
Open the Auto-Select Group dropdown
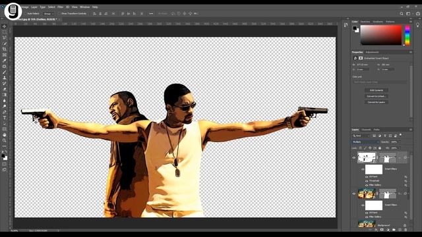(x=49, y=13)
